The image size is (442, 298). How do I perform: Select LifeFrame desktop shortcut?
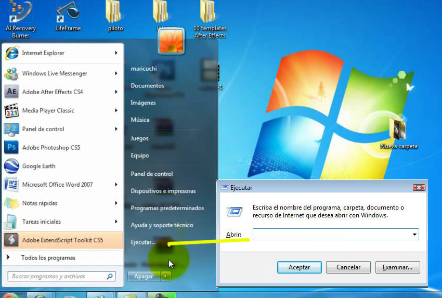(x=68, y=16)
